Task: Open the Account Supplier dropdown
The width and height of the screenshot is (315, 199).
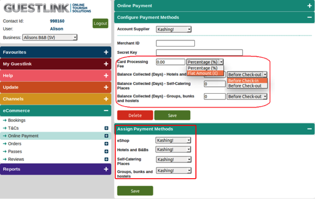Action: tap(174, 29)
